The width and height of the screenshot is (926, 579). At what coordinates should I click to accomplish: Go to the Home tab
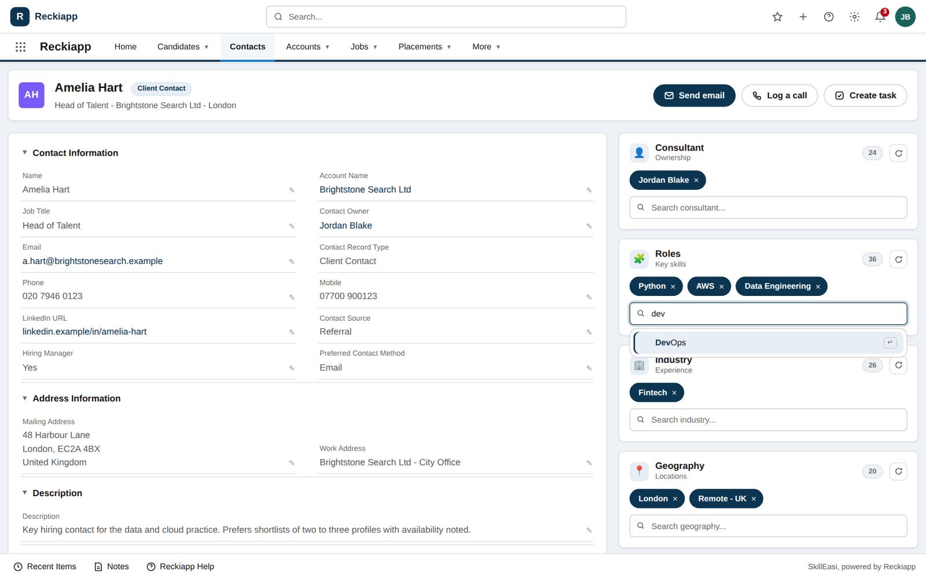[126, 47]
